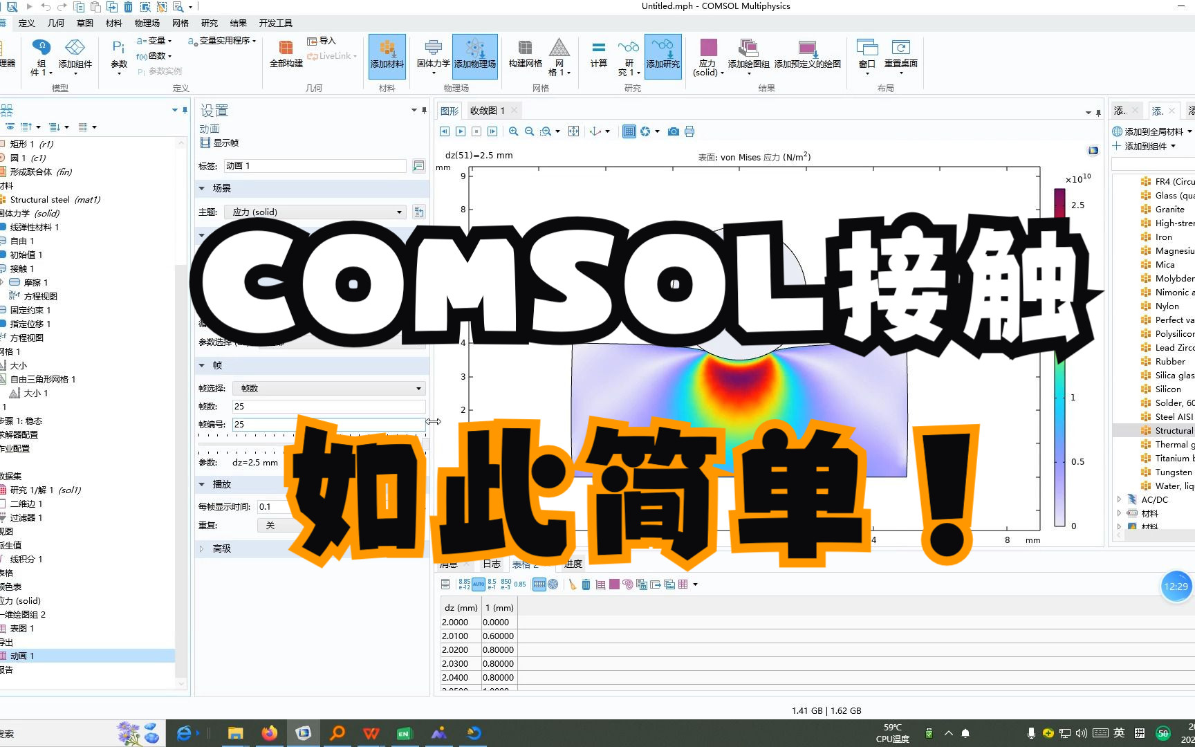Switch to the 日志 tab
The height and width of the screenshot is (747, 1195).
492,564
